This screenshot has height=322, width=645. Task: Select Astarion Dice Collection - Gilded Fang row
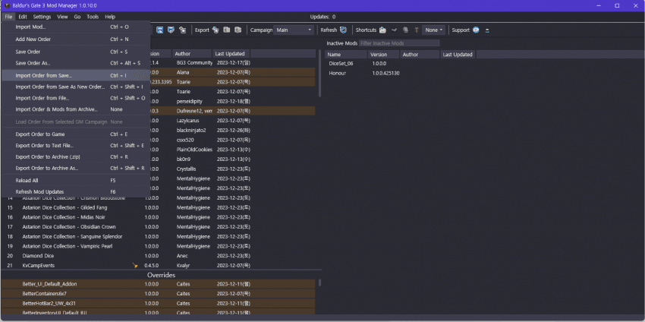[x=159, y=207]
